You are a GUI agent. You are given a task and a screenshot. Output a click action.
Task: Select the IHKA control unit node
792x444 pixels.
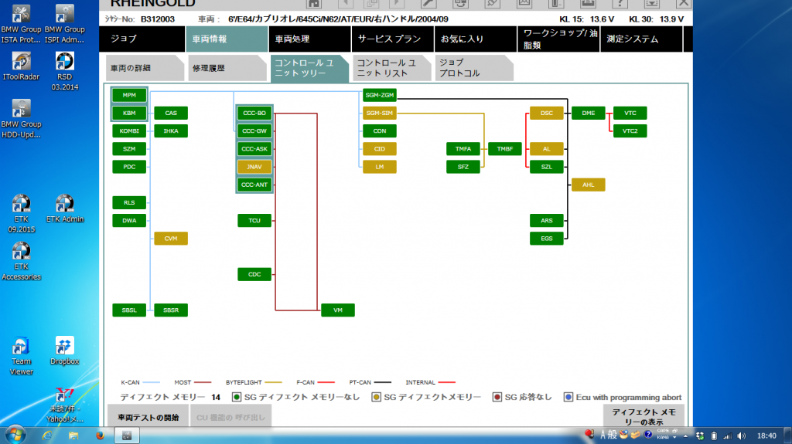pyautogui.click(x=171, y=130)
